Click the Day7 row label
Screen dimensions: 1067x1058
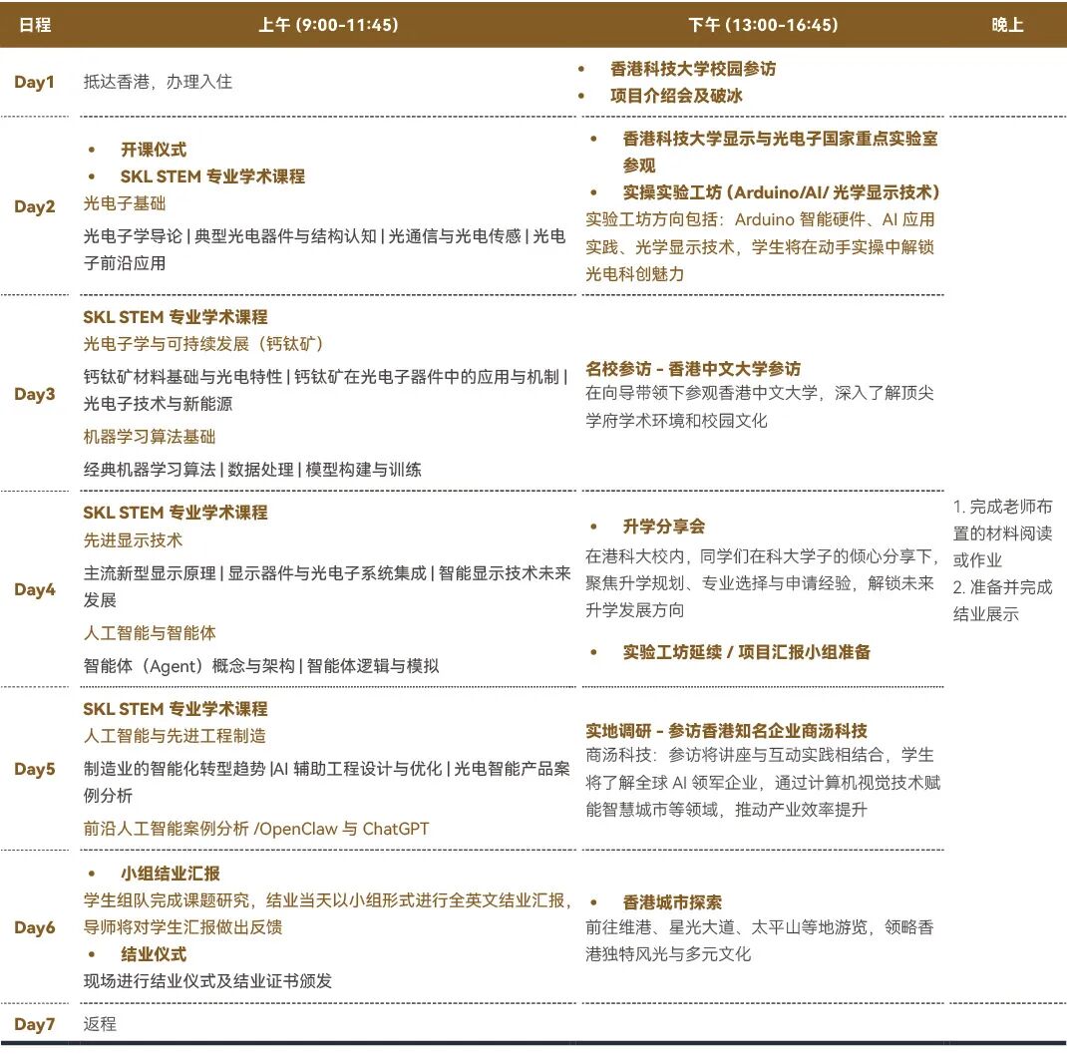pos(36,1023)
